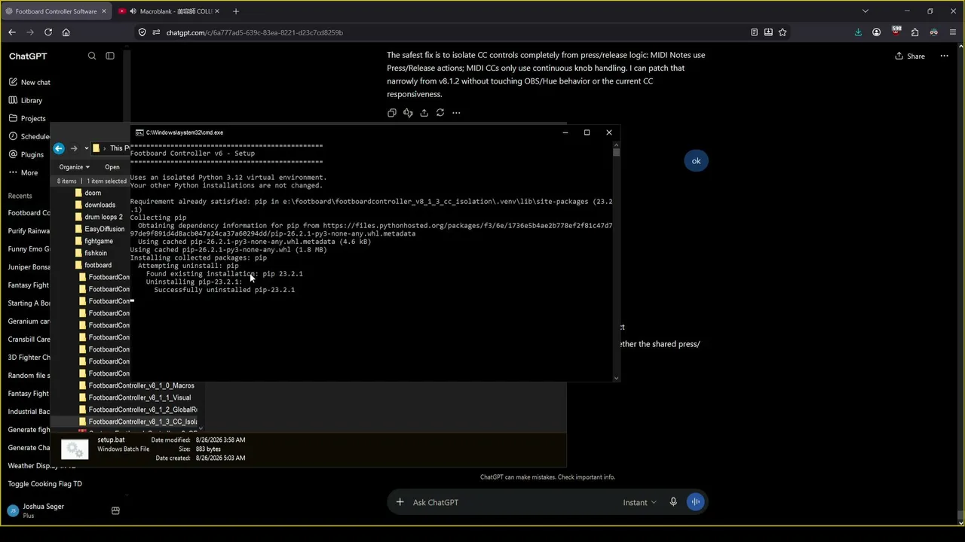The height and width of the screenshot is (542, 965).
Task: Click the setup.bat file thumbnail in details pane
Action: (75, 449)
